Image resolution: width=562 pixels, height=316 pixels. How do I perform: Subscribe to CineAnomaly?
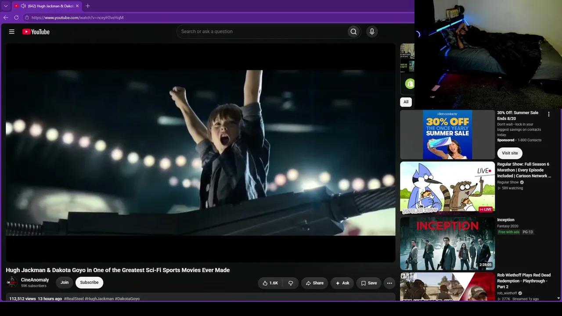click(x=89, y=283)
